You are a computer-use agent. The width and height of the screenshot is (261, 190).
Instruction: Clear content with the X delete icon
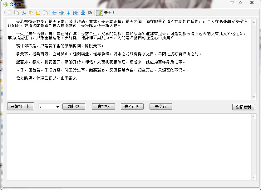(x=90, y=13)
